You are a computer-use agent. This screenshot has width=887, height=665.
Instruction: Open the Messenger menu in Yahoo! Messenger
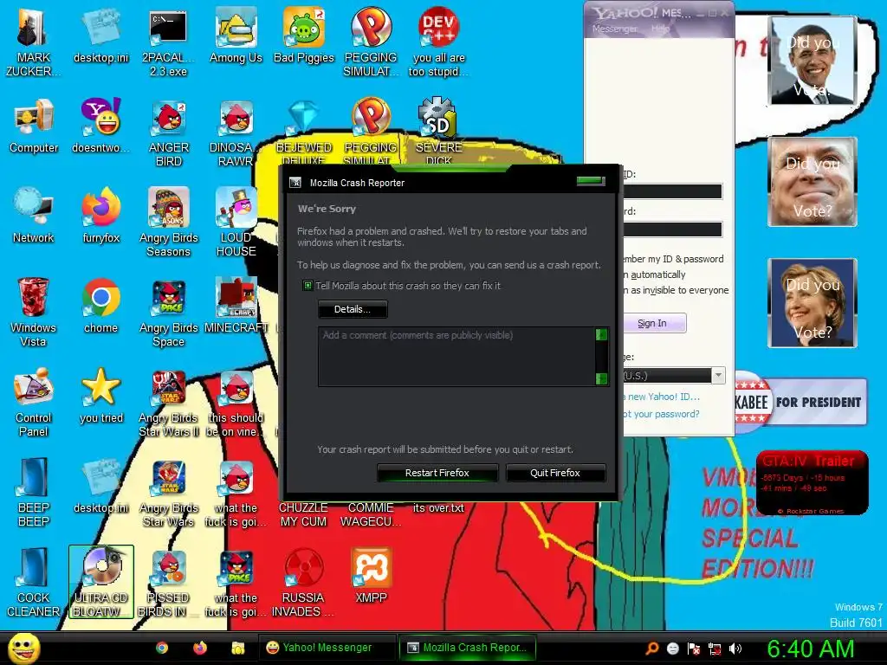click(x=615, y=29)
